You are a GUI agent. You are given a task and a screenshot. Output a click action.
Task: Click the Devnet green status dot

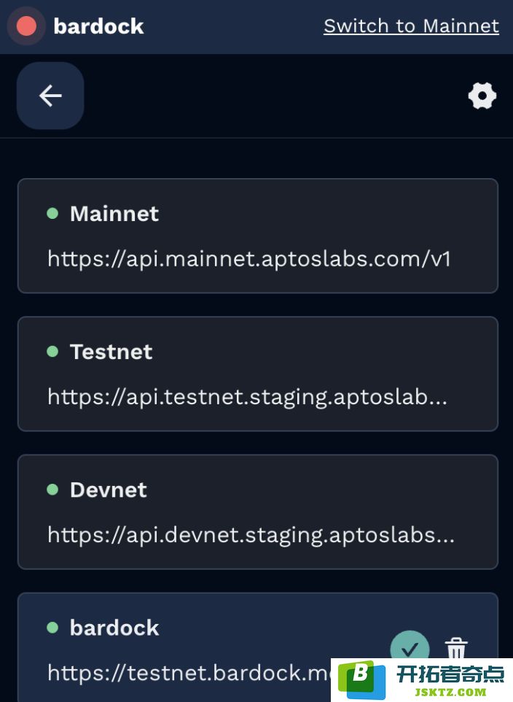pyautogui.click(x=52, y=490)
